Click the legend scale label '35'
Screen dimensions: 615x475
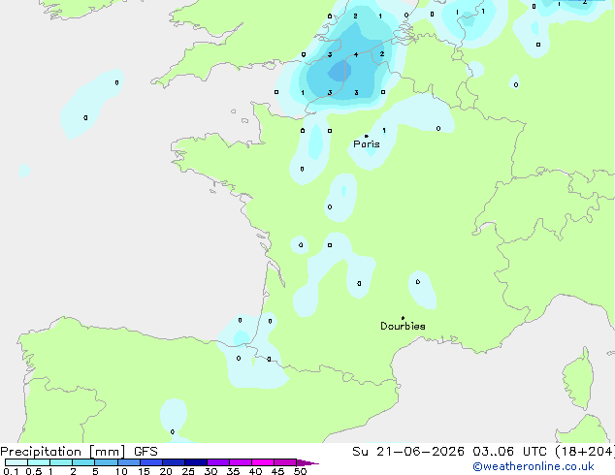[x=233, y=471]
